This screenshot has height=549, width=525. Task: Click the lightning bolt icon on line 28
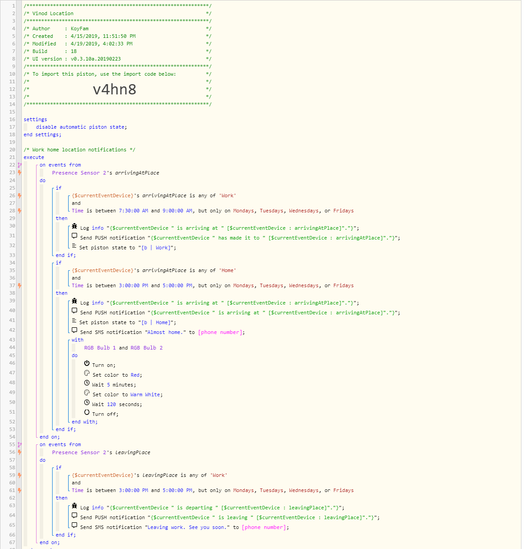pos(20,211)
